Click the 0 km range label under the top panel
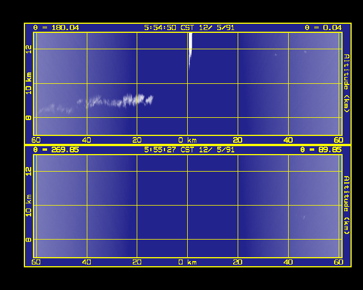Viewport: 363px width, 290px height. point(188,140)
